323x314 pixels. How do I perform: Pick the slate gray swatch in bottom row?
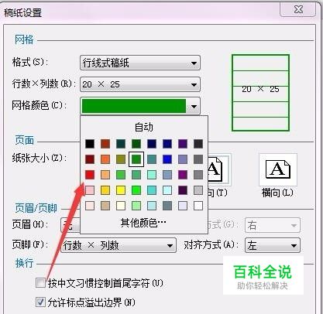(x=167, y=206)
